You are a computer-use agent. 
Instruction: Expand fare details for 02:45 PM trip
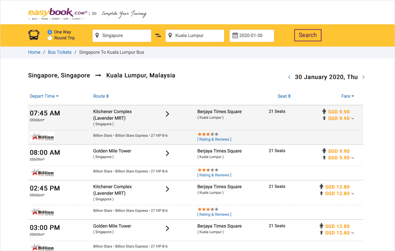pyautogui.click(x=353, y=194)
